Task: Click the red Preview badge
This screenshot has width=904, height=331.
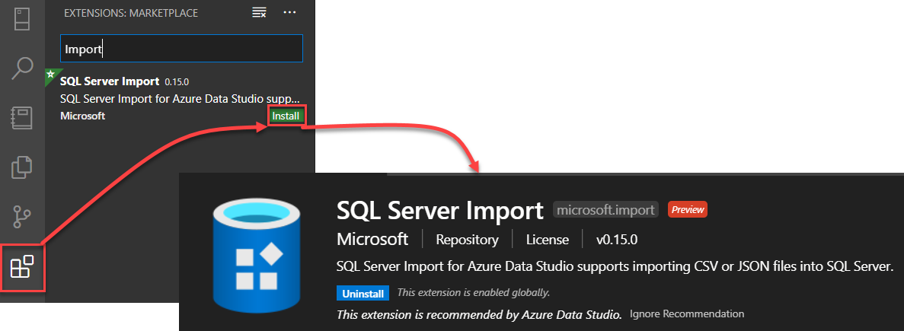Action: coord(687,209)
